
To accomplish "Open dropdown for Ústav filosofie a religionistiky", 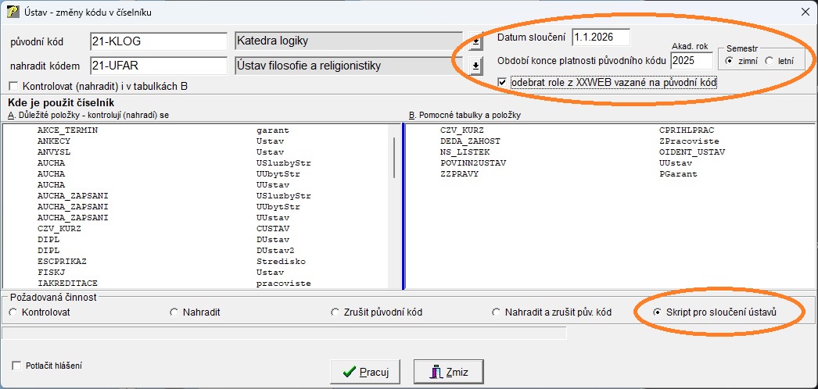I will click(x=475, y=67).
